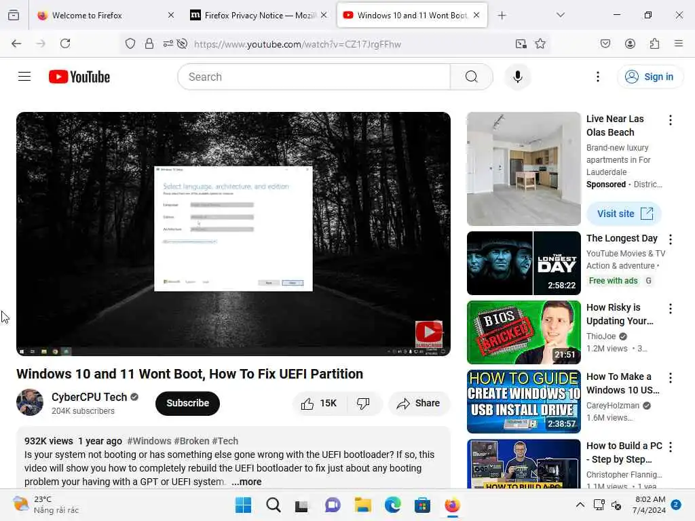Go to YouTube home via logo
Screen dimensions: 695x521
click(x=79, y=77)
